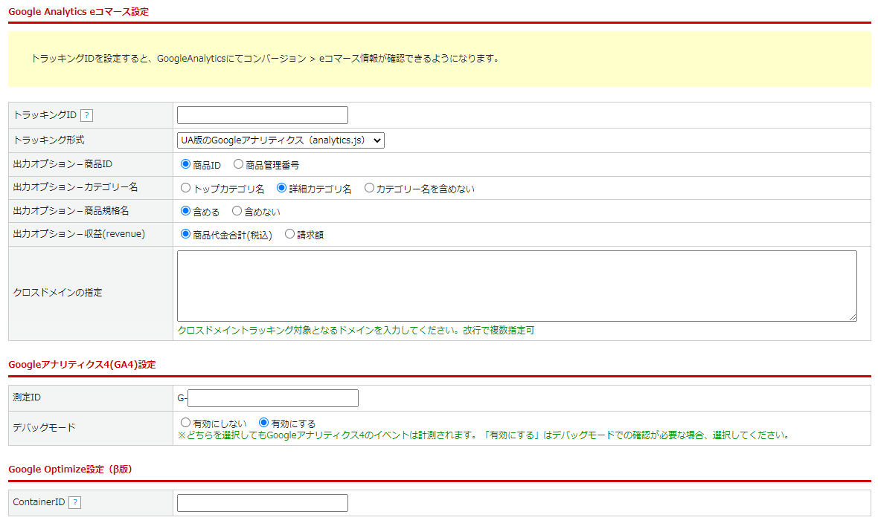Screen dimensions: 878x526
Task: Set デバッグモード to 有効にする
Action: coord(263,423)
